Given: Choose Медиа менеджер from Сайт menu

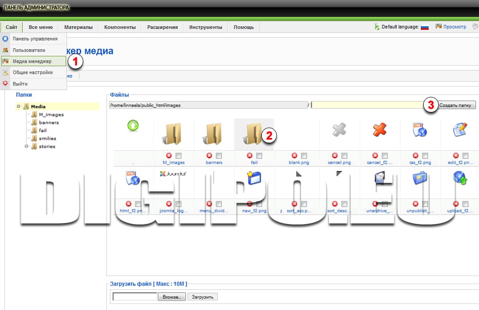Looking at the screenshot, I should pos(32,61).
